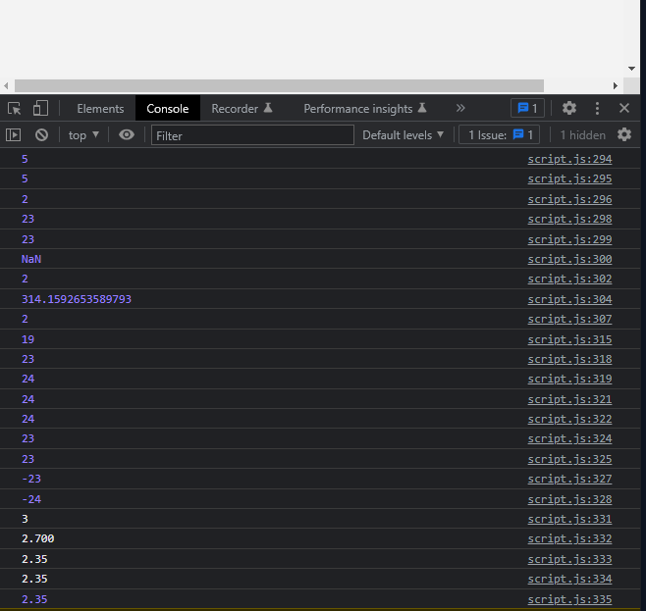Open source link script.js:299
646x611 pixels.
click(569, 239)
